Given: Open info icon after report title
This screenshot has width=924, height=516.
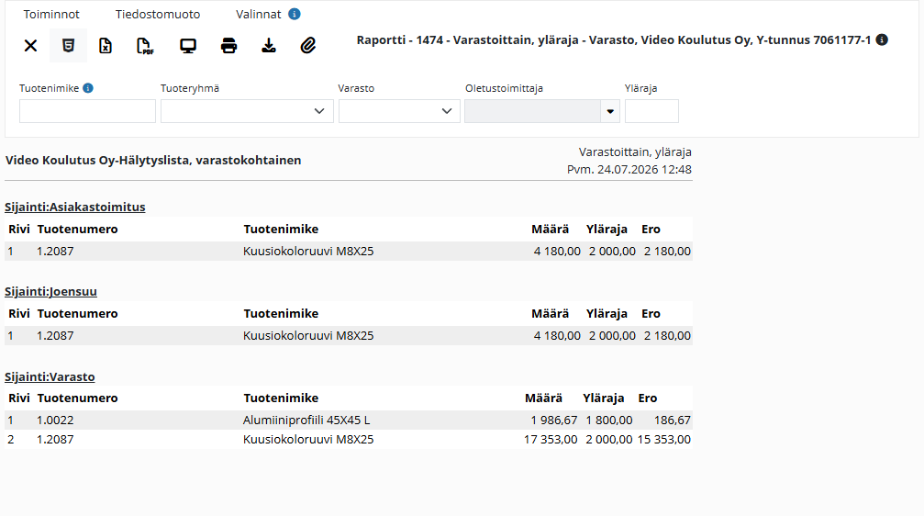Looking at the screenshot, I should click(x=882, y=39).
